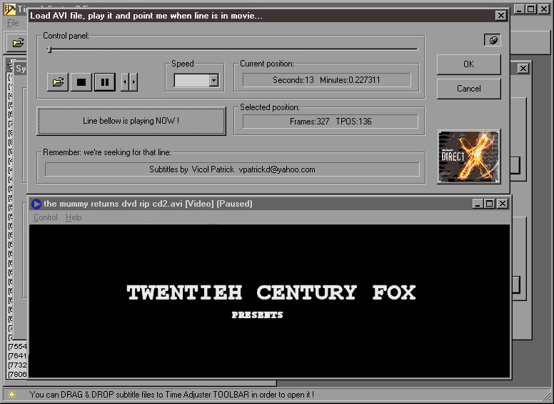This screenshot has width=554, height=404.
Task: Click the icon button above the OK button
Action: tap(493, 40)
